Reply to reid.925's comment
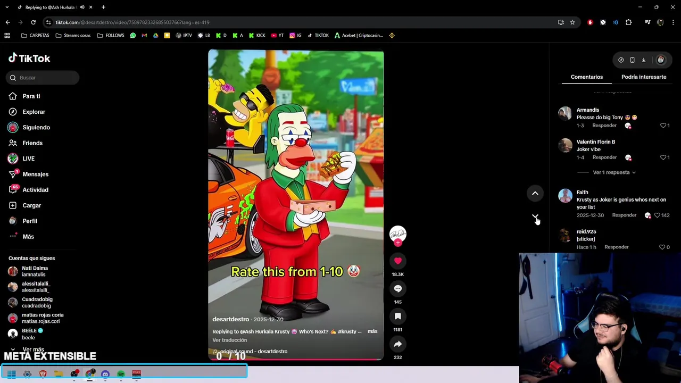The height and width of the screenshot is (383, 681). click(617, 247)
